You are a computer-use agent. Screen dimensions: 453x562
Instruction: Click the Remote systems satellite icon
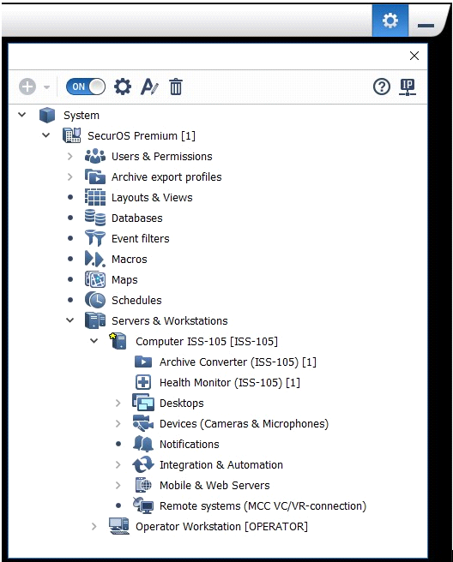(143, 505)
